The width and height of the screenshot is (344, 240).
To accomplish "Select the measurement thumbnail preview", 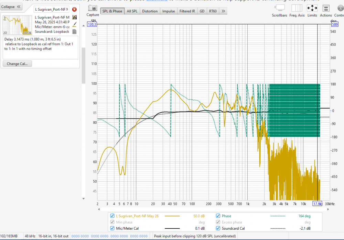I will pyautogui.click(x=17, y=24).
